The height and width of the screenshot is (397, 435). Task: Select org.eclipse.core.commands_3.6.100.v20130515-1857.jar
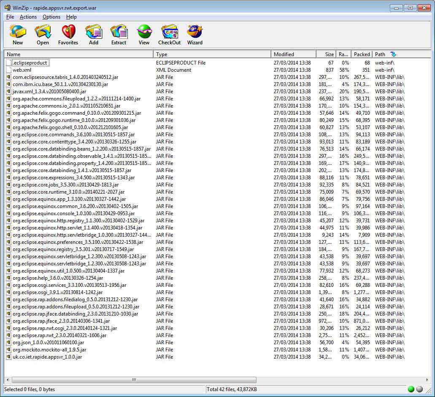click(74, 134)
